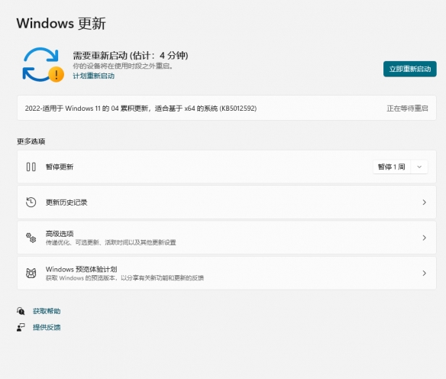Image resolution: width=446 pixels, height=379 pixels.
Task: Expand the pause duration dropdown arrow
Action: 419,167
